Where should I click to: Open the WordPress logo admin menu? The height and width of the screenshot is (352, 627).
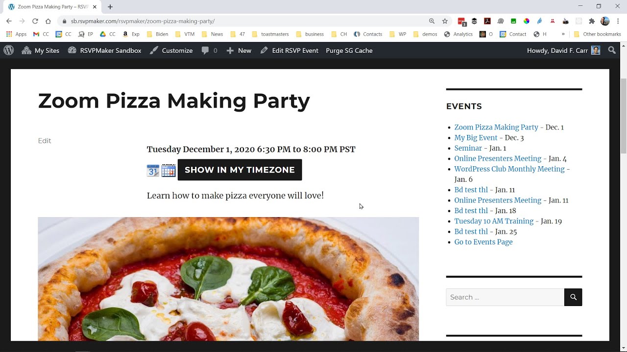coord(8,50)
